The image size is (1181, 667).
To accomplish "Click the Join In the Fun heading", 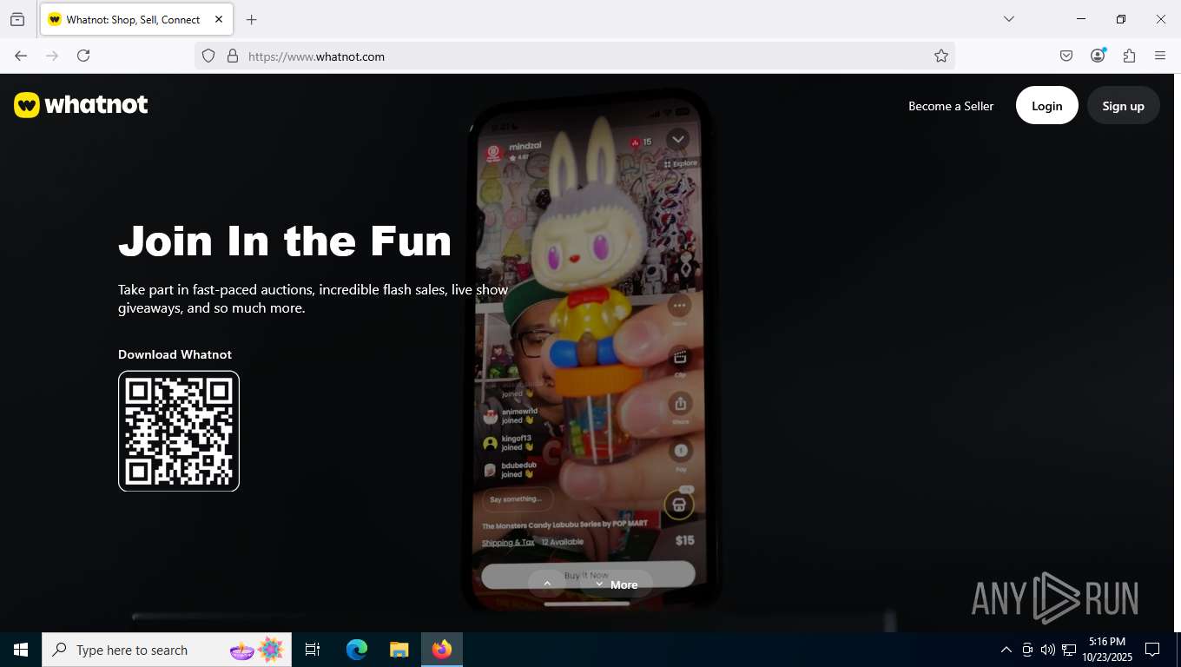I will tap(285, 241).
